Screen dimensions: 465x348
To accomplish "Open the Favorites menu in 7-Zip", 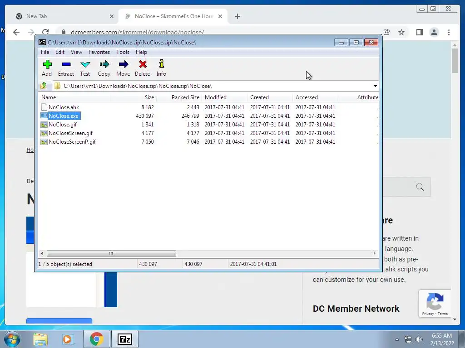I will (99, 52).
